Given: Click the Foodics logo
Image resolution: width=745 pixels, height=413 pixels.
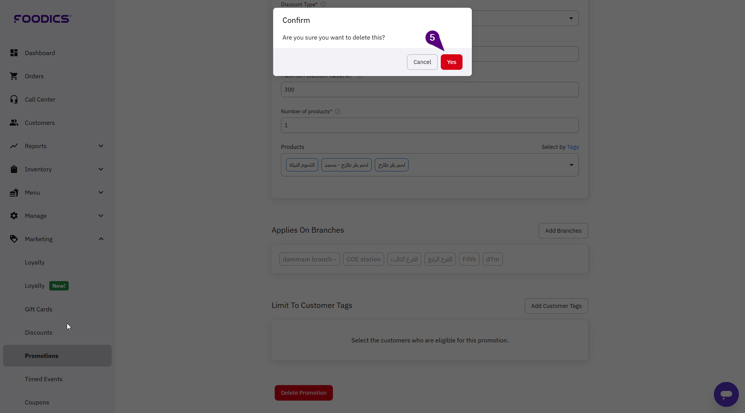Looking at the screenshot, I should pyautogui.click(x=42, y=19).
